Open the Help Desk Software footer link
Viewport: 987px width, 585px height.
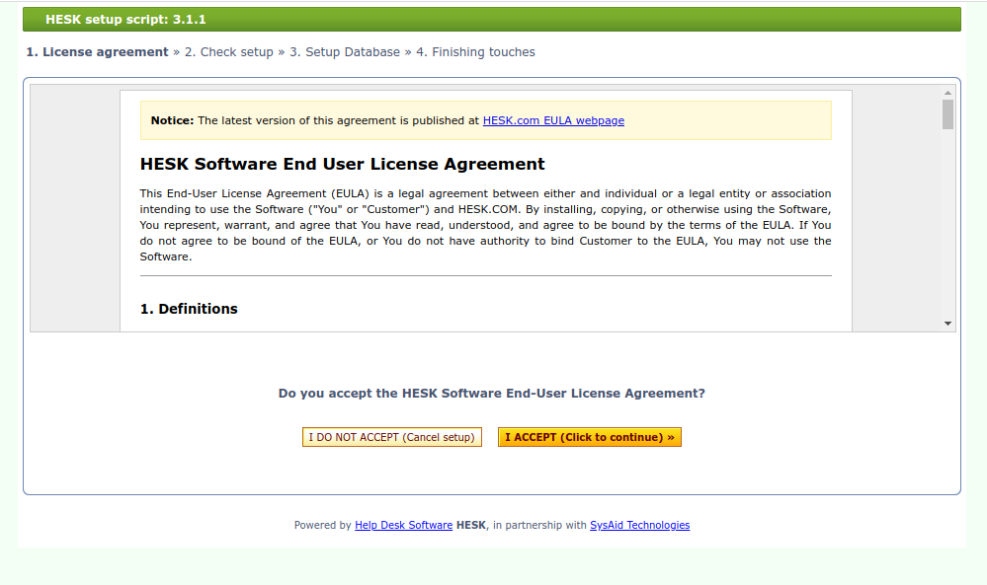pos(403,525)
